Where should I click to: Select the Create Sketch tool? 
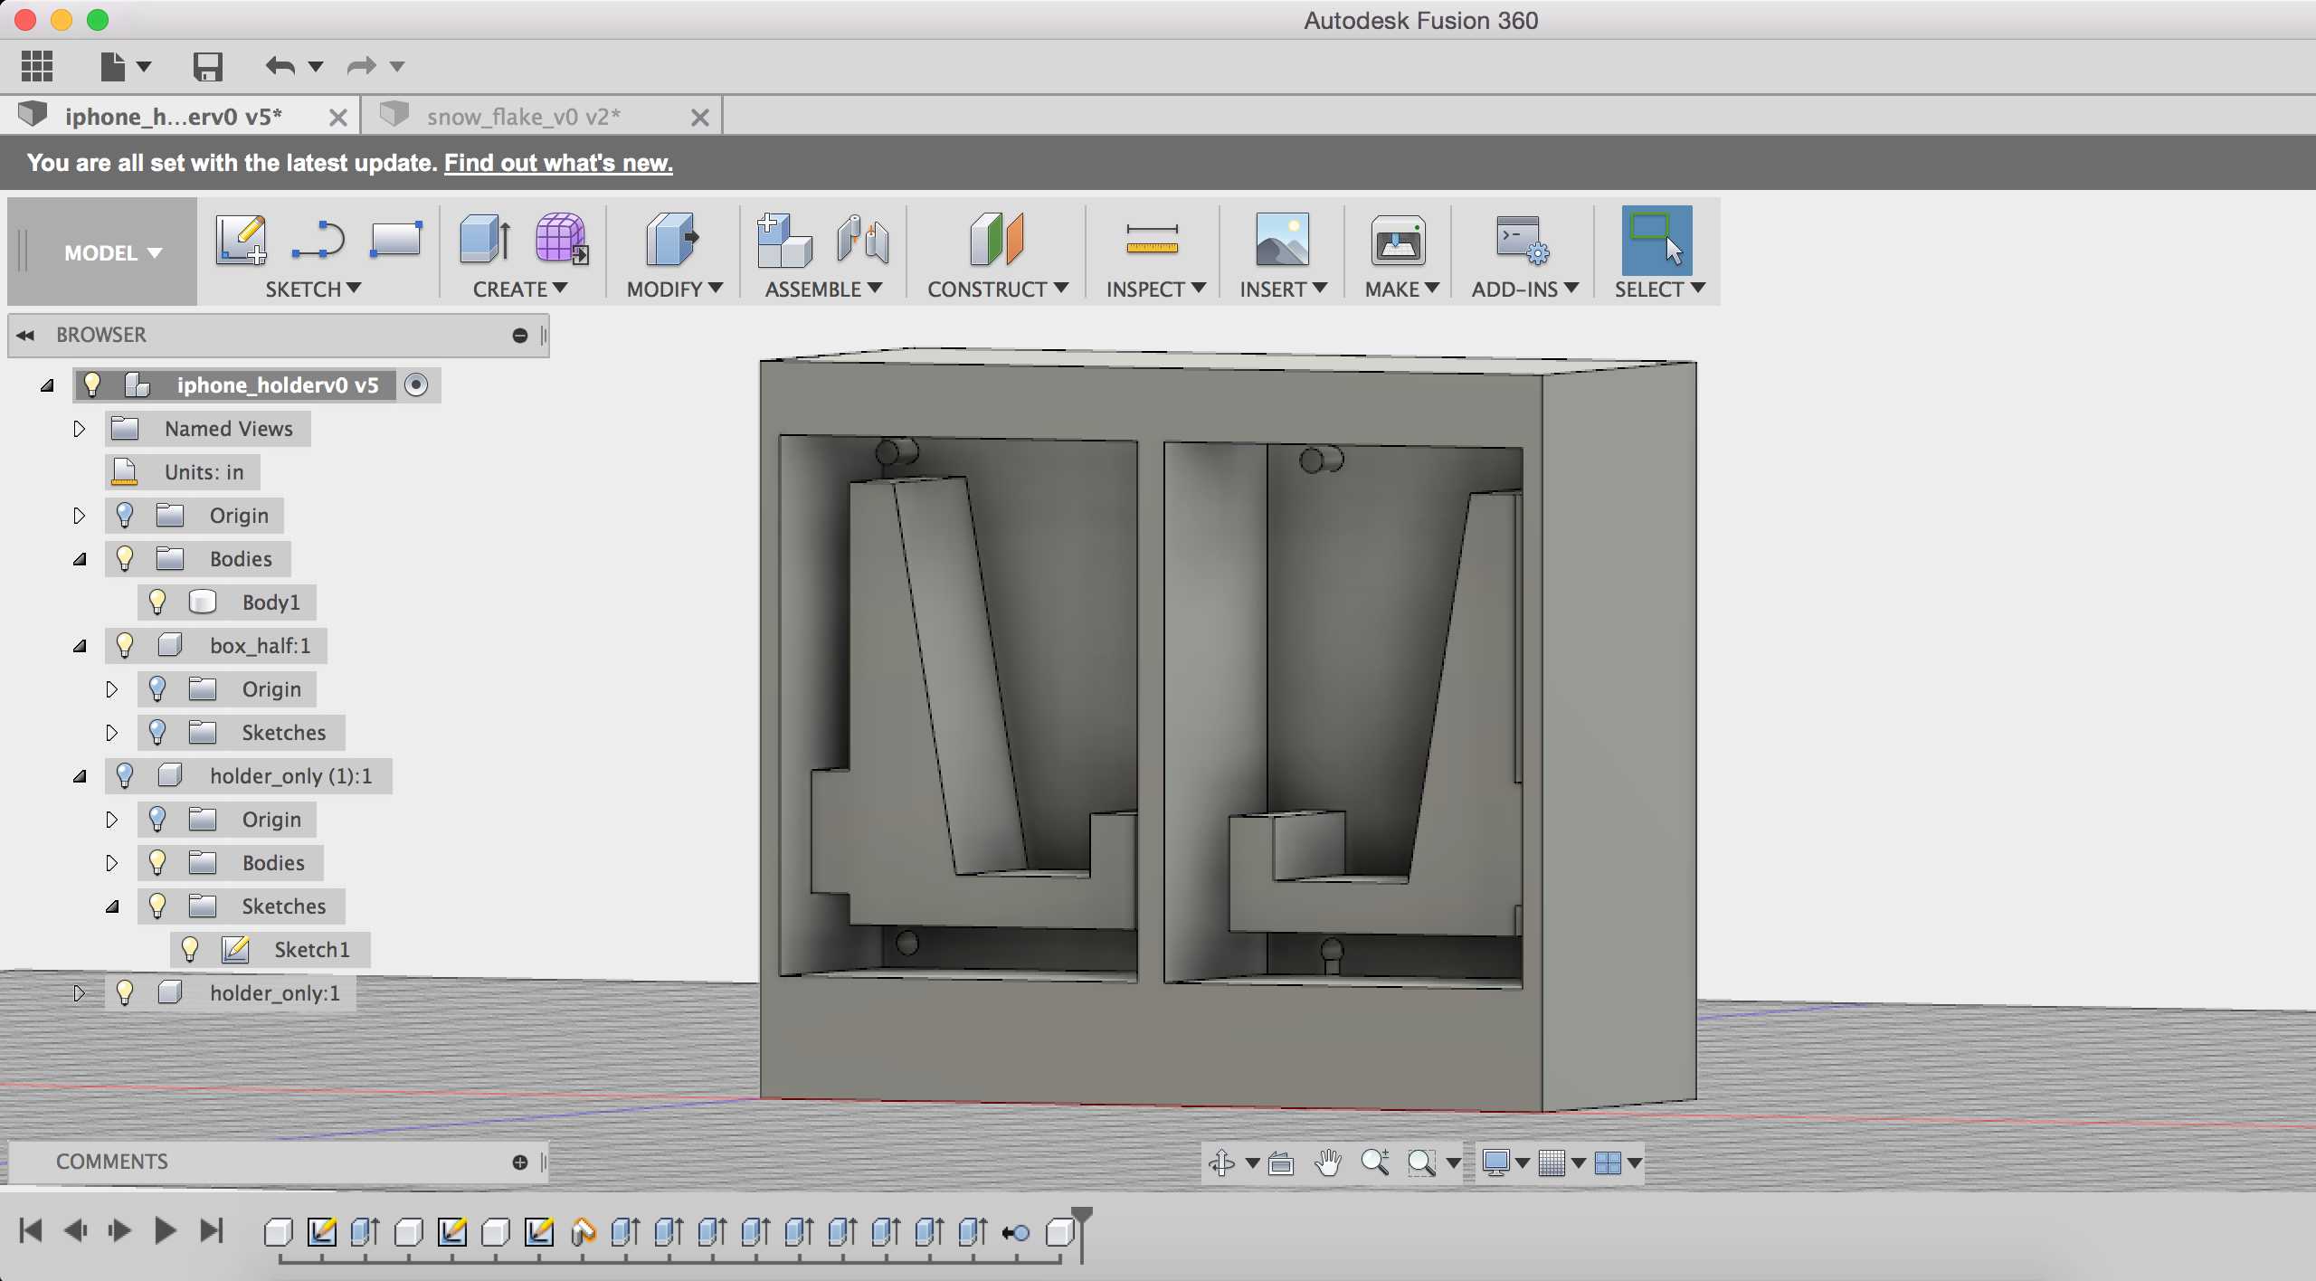pos(241,240)
